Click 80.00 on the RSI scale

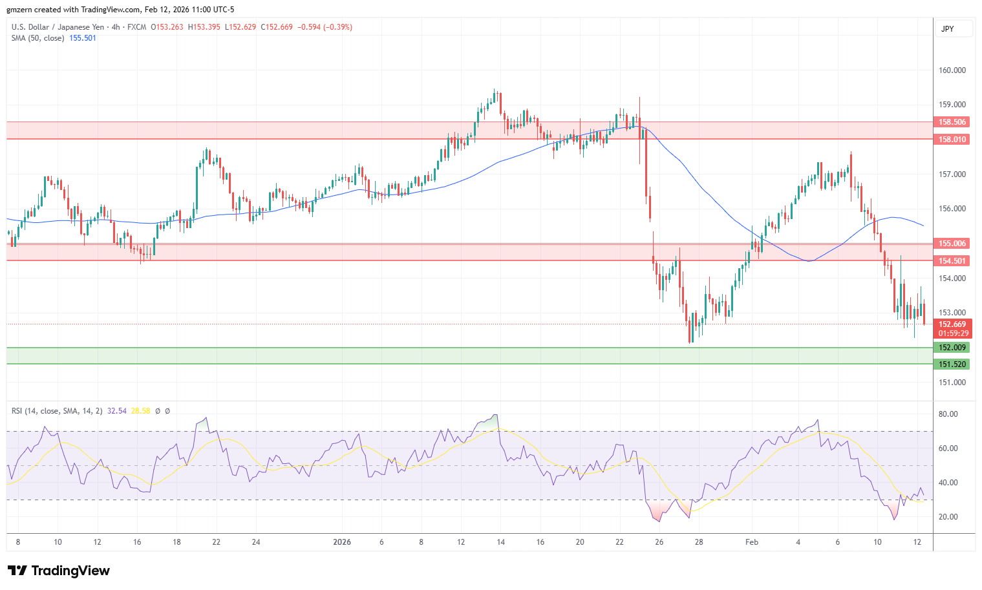pos(948,414)
